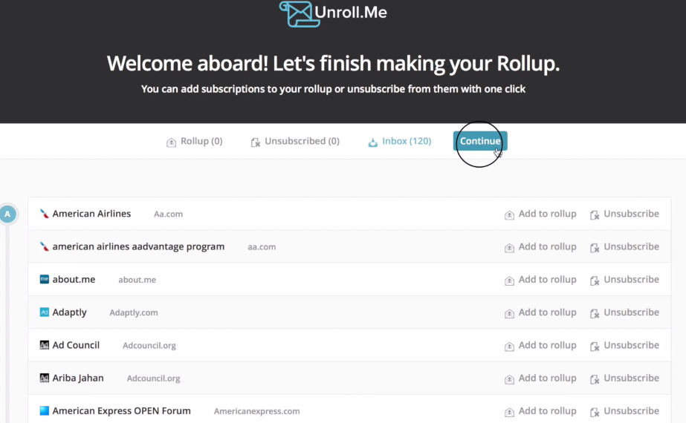
Task: Click the Aa.com domain beside American Airlines
Action: coord(169,214)
